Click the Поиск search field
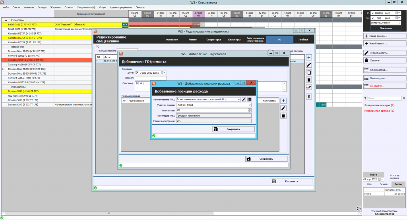The width and height of the screenshot is (407, 220). (x=384, y=98)
